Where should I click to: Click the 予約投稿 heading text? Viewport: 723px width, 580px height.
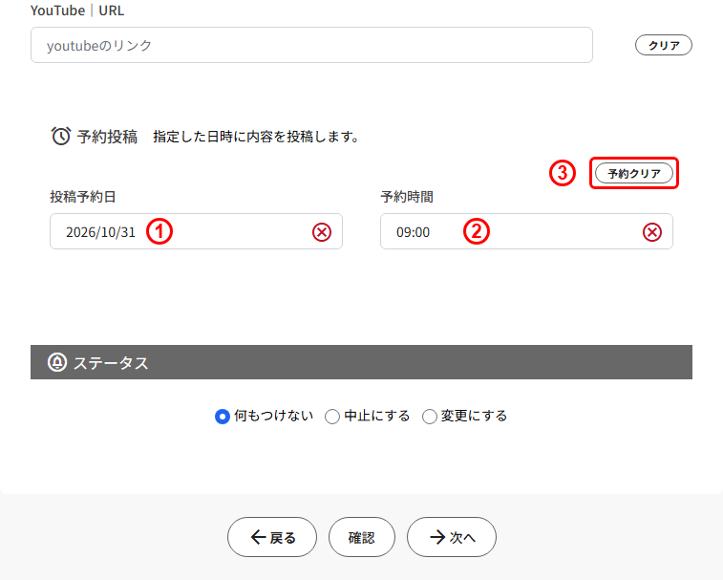[x=107, y=137]
